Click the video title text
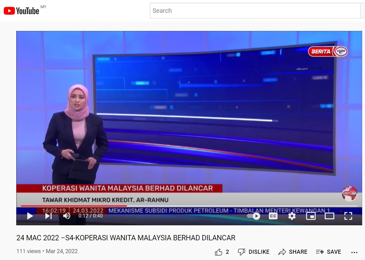 [x=126, y=238]
